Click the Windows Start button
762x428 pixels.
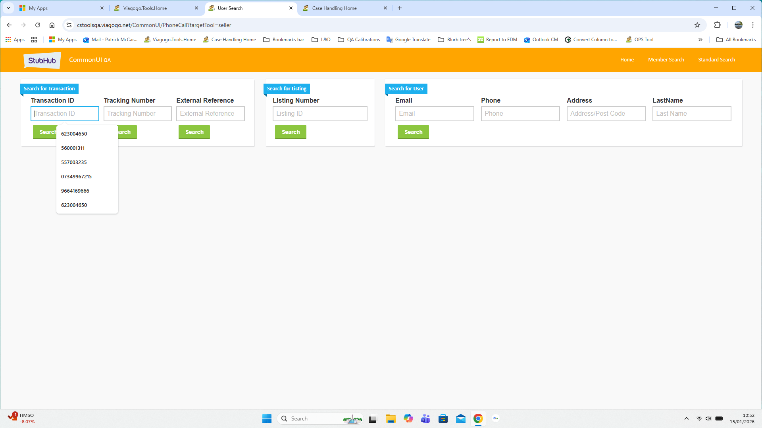point(267,418)
